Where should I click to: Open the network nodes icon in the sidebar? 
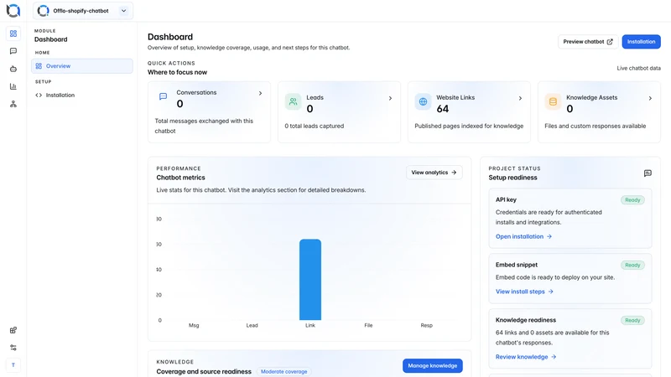coord(13,104)
